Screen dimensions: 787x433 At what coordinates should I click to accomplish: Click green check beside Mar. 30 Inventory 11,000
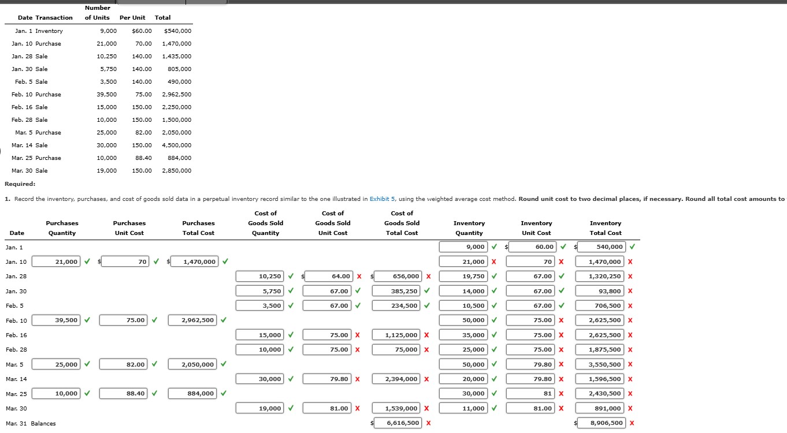pyautogui.click(x=495, y=408)
